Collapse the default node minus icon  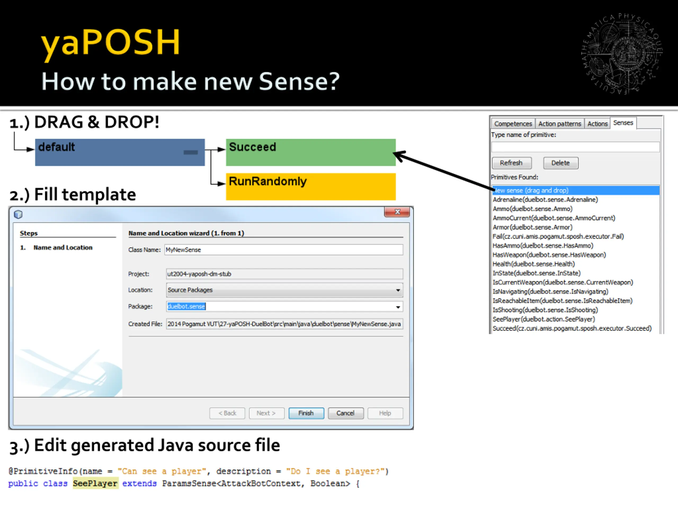pos(190,152)
